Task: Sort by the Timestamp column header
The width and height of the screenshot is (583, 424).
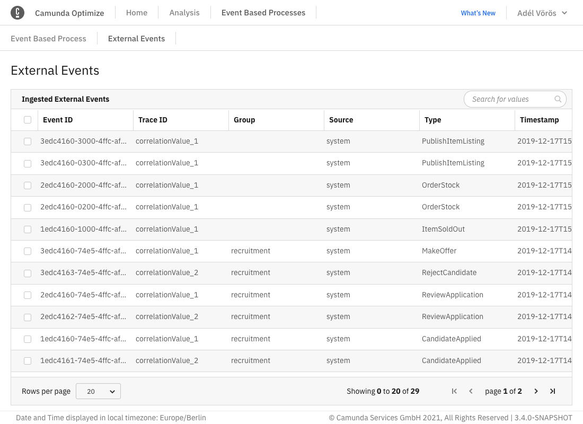Action: point(539,120)
